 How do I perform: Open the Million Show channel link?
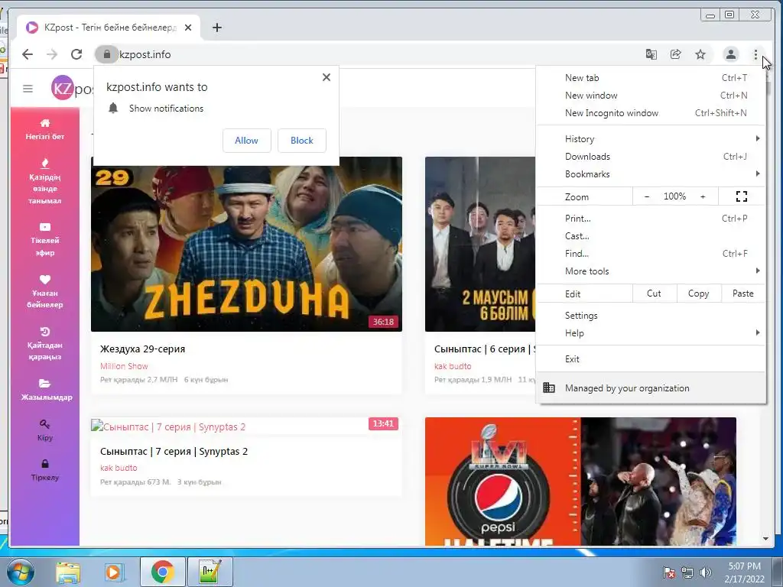[x=124, y=366]
